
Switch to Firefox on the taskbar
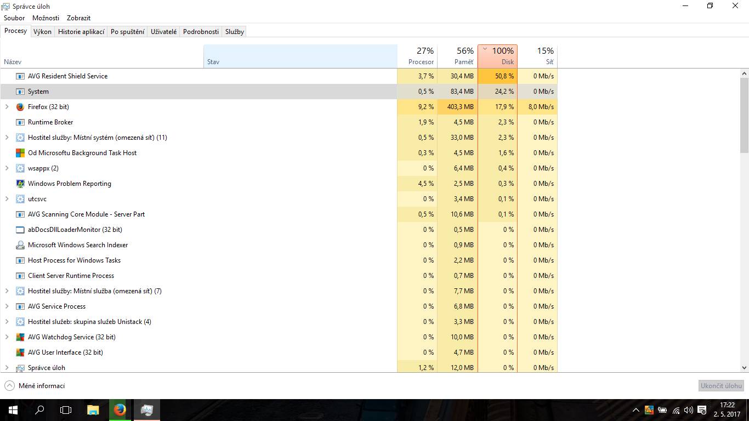coord(120,410)
